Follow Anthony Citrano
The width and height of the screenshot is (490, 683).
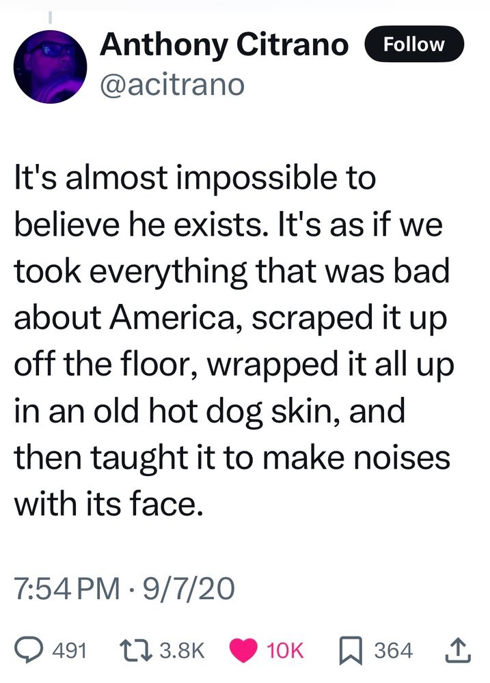[x=415, y=45]
